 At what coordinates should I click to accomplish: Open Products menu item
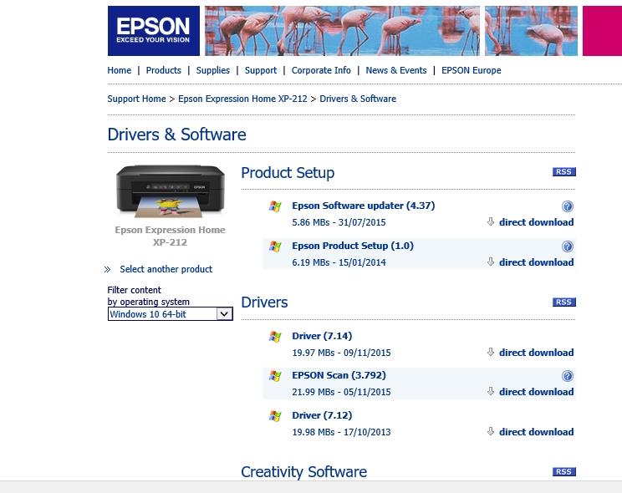(163, 70)
